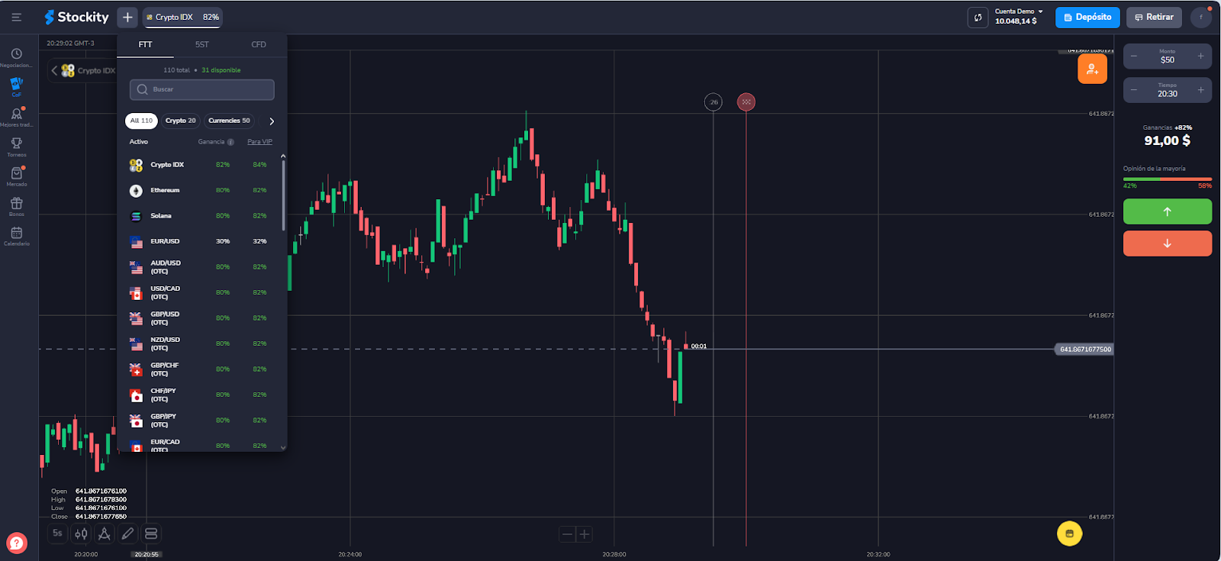This screenshot has width=1221, height=561.
Task: Select the pencil drawing tool
Action: point(127,534)
